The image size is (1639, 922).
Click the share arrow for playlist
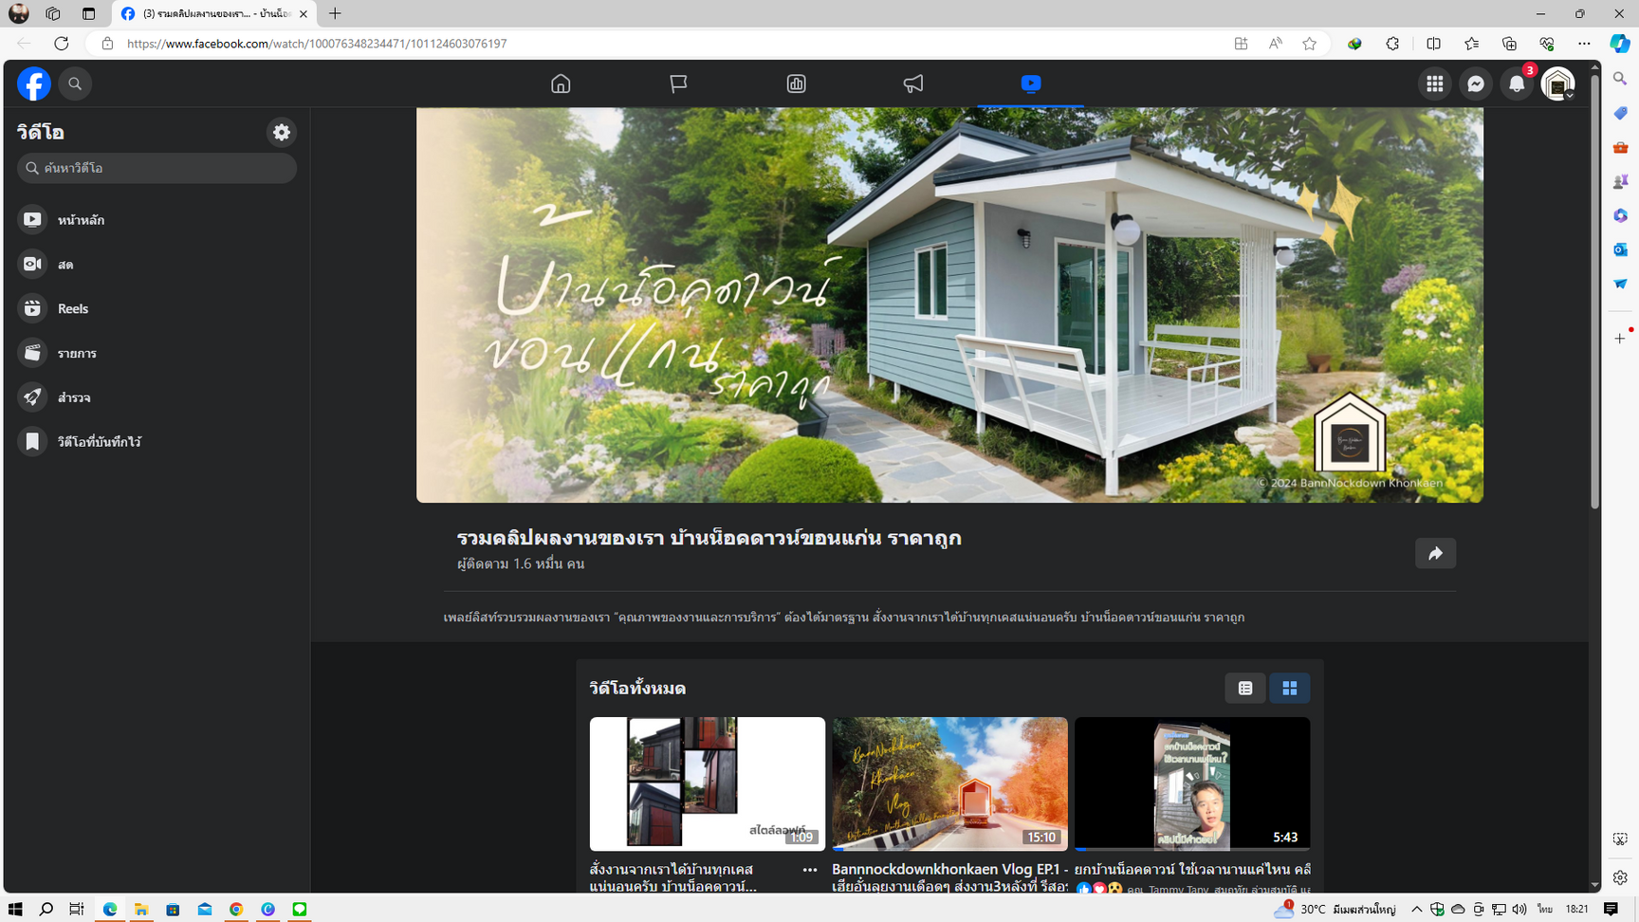pos(1435,554)
